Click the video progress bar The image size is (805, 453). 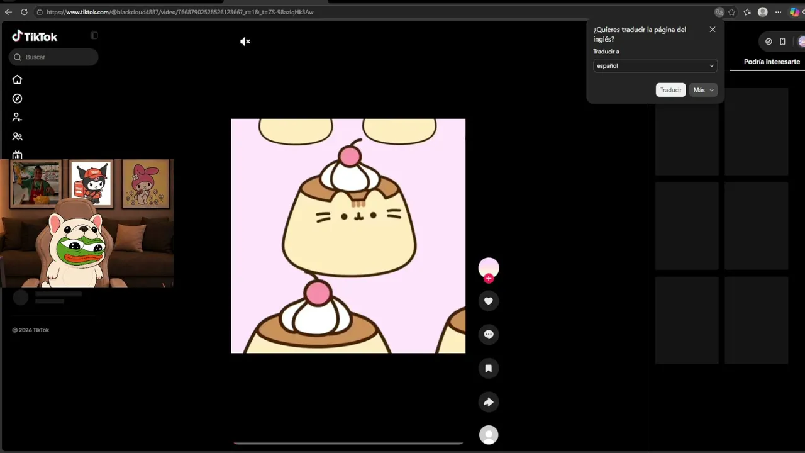pos(348,443)
